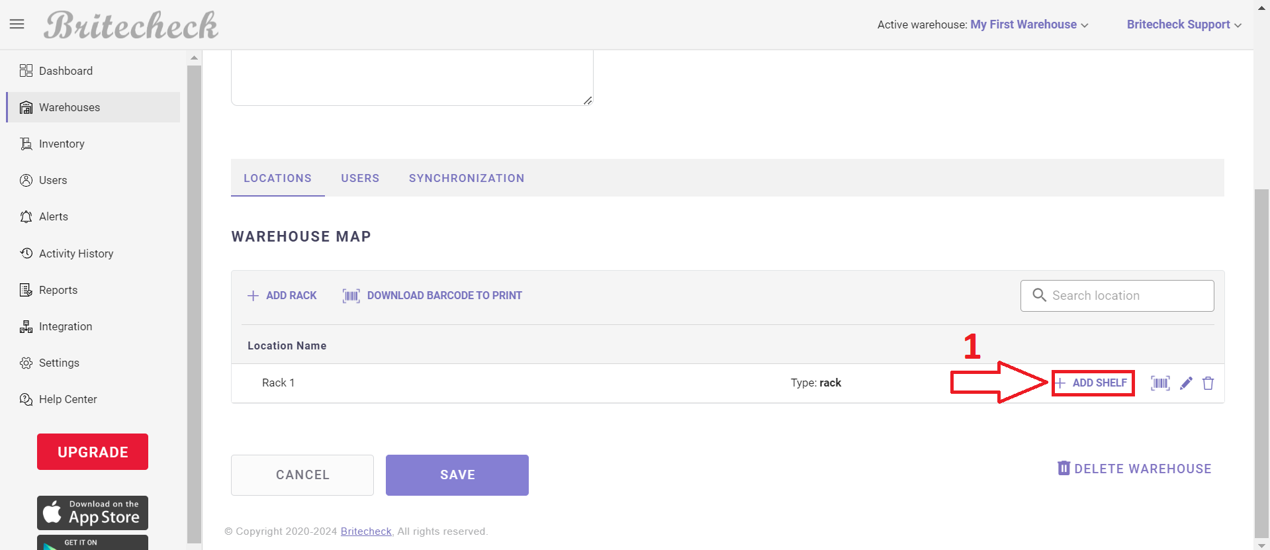Click the Cancel button

302,475
